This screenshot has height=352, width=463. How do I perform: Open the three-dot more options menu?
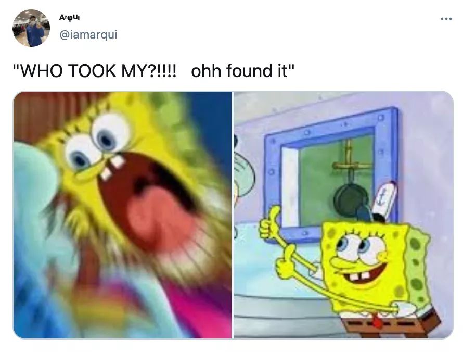click(446, 19)
